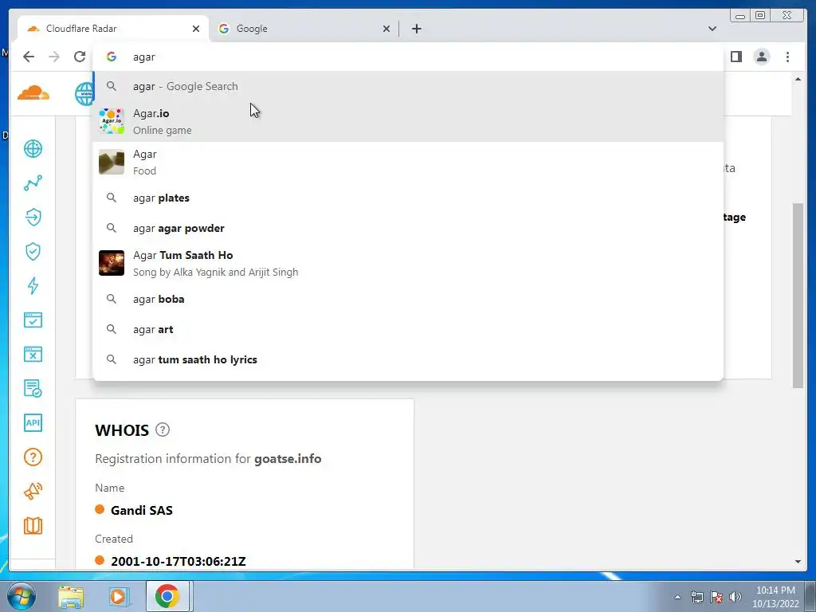Click the orange megaphone icon in sidebar
The width and height of the screenshot is (816, 612).
point(33,491)
